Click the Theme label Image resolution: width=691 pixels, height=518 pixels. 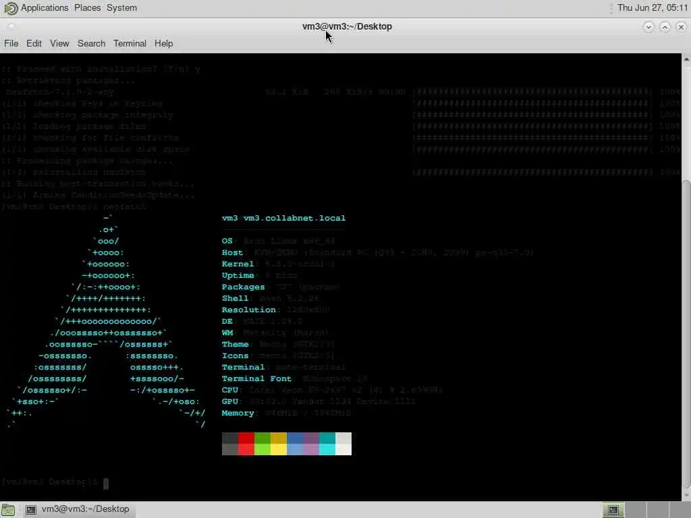tap(235, 344)
